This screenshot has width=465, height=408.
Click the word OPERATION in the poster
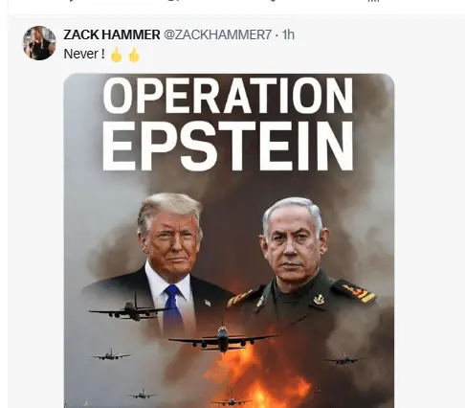(229, 97)
